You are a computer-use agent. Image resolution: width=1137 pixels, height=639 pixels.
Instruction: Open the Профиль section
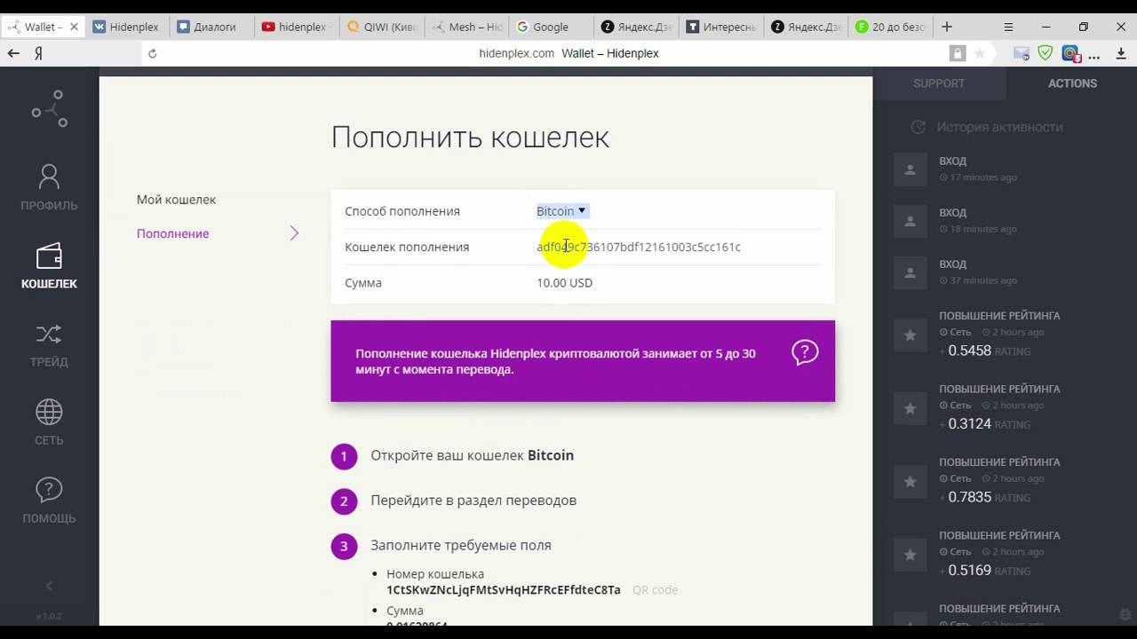click(x=49, y=187)
